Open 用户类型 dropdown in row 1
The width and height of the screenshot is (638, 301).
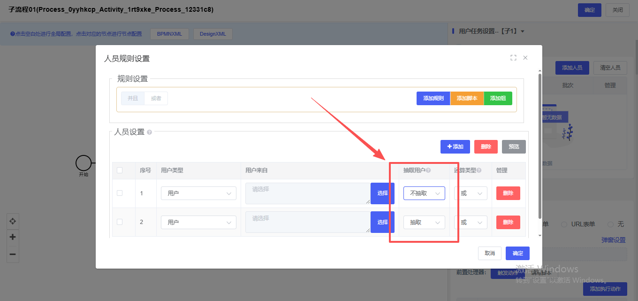coord(198,193)
